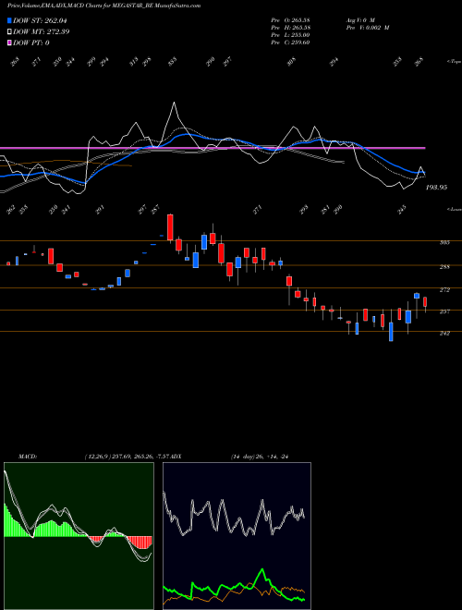
Task: Click the 305 price level label
Action: tap(444, 242)
